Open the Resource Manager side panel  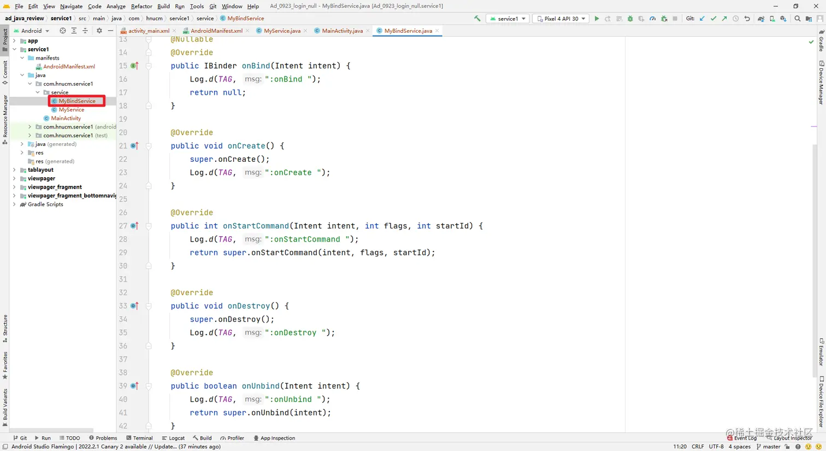[x=5, y=119]
